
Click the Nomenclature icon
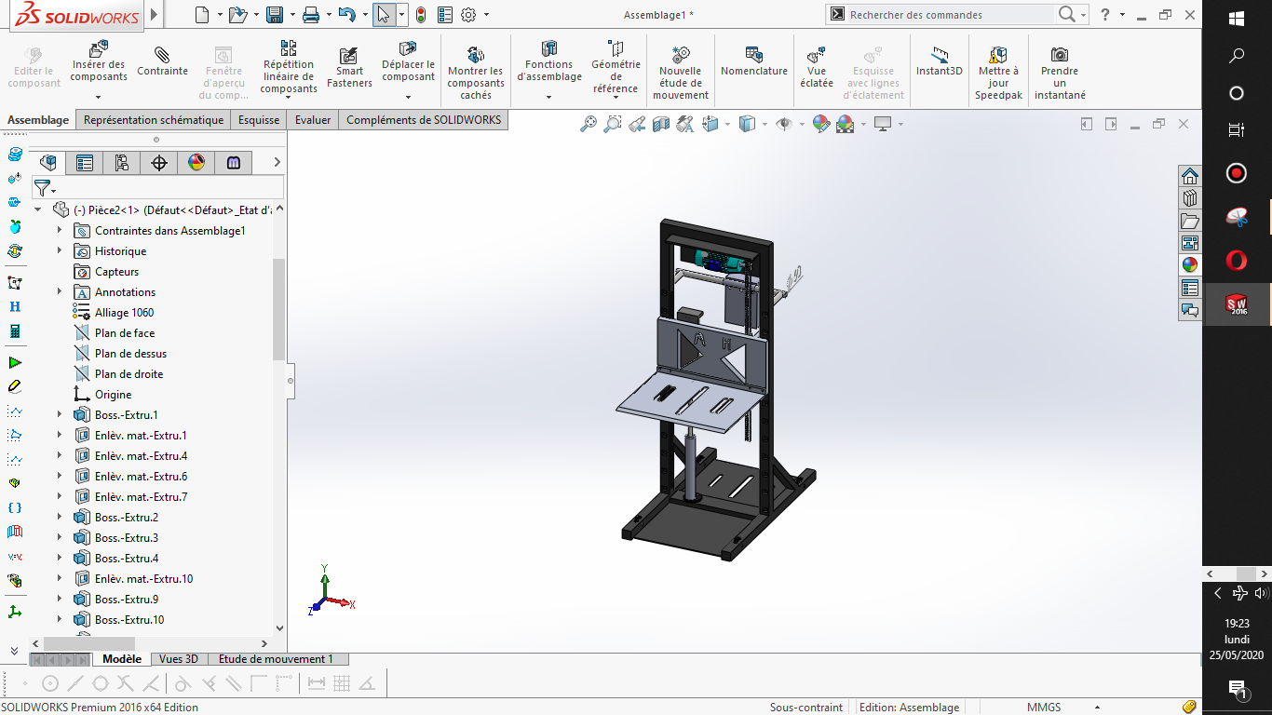(754, 54)
